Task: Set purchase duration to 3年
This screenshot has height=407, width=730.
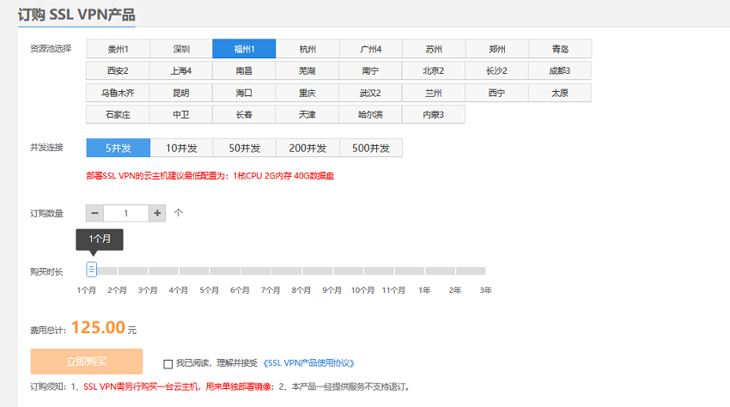Action: click(485, 270)
